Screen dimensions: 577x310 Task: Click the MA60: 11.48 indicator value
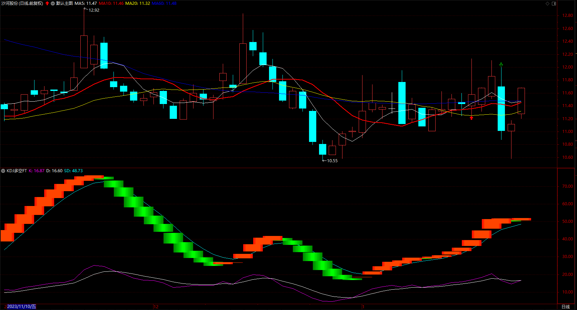[x=164, y=3]
